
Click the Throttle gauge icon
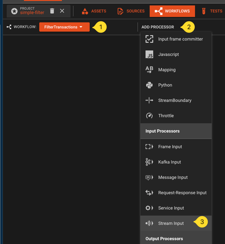coord(149,116)
